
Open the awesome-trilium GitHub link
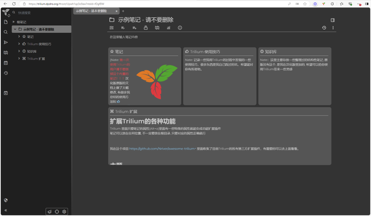pos(162,149)
